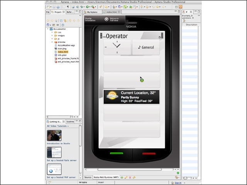Select index.html in project tree
This screenshot has height=185, width=247.
(63, 52)
